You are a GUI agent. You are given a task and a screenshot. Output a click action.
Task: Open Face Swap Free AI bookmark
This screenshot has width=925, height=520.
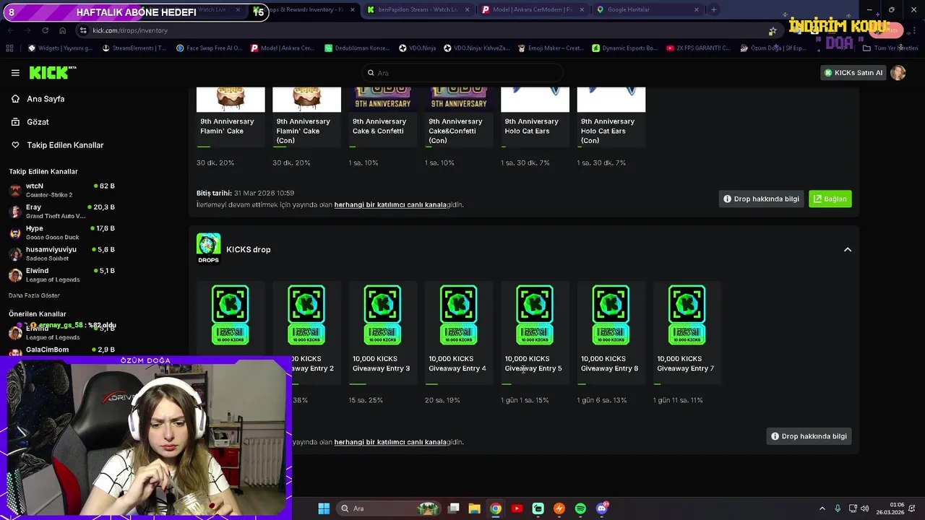(x=208, y=48)
